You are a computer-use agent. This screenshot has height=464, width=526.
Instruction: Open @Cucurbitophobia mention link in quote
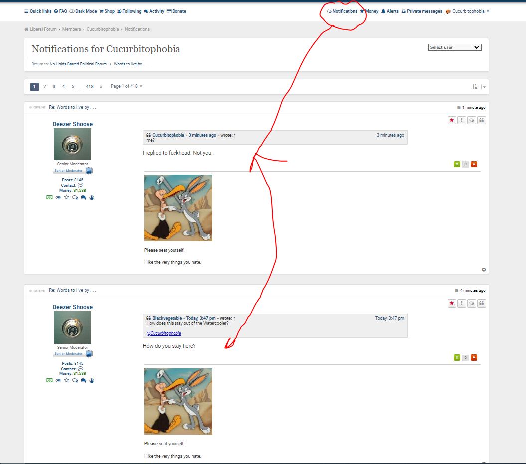coord(164,333)
